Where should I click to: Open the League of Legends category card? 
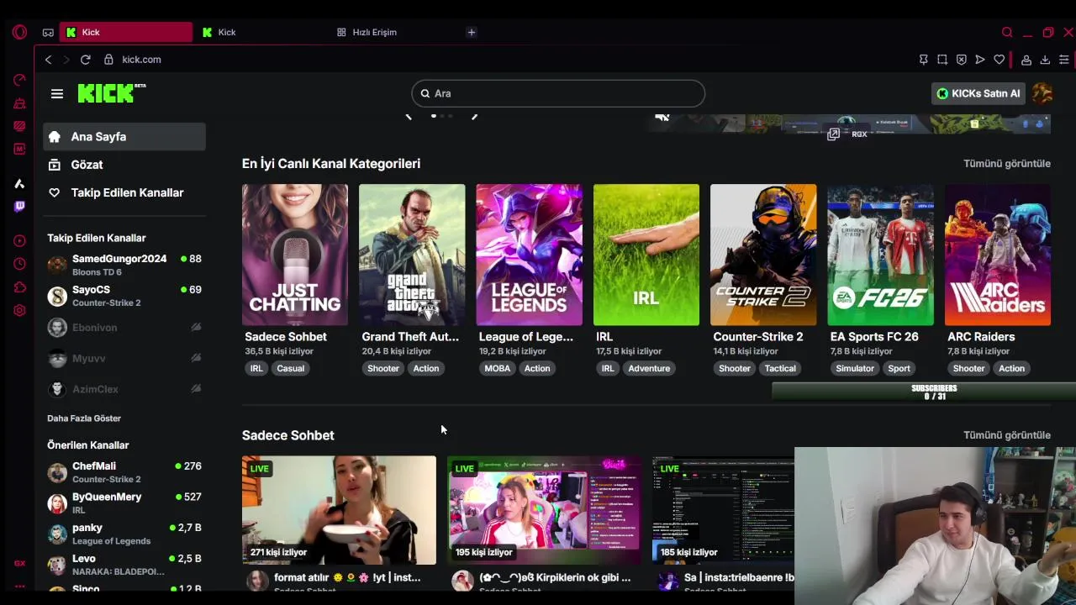[x=529, y=255]
